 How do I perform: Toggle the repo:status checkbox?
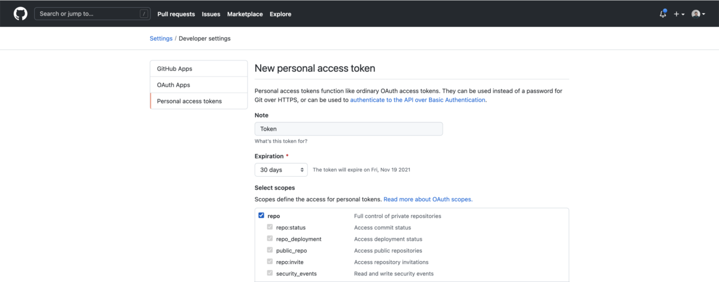click(x=270, y=227)
